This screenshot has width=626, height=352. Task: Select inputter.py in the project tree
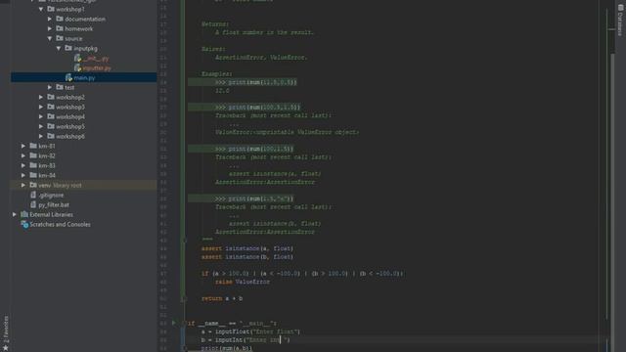(97, 67)
